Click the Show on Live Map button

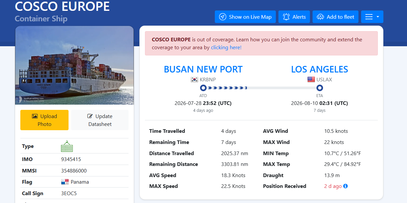tap(245, 17)
